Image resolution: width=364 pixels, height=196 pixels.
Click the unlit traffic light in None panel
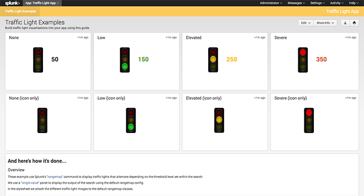(38, 60)
